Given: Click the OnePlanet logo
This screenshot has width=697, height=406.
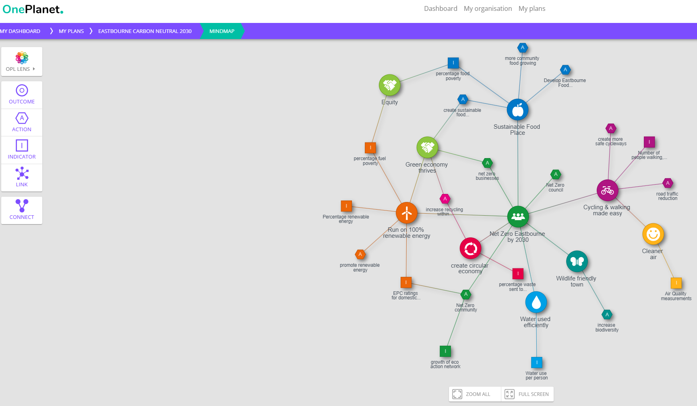Looking at the screenshot, I should click(x=33, y=9).
